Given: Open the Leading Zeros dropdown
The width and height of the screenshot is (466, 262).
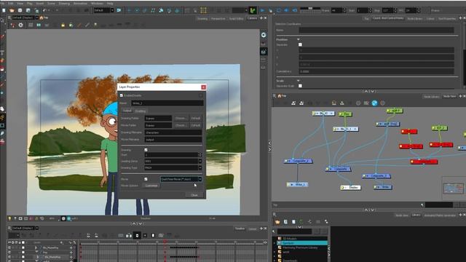Looking at the screenshot, I should 173,161.
